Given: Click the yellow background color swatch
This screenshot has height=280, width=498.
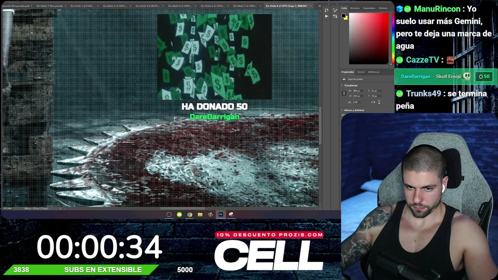Looking at the screenshot, I should pyautogui.click(x=345, y=17).
